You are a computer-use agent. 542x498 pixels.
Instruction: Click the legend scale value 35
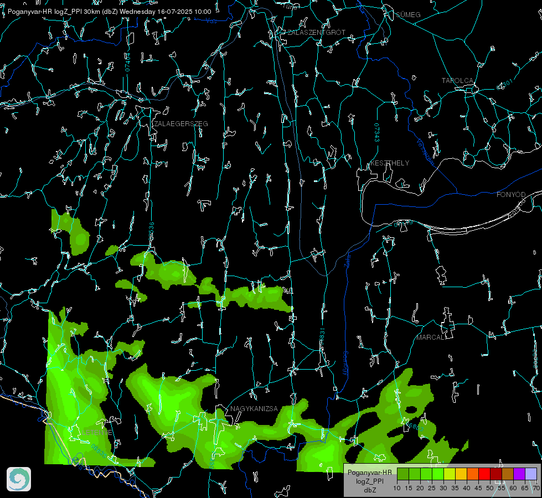[455, 488]
